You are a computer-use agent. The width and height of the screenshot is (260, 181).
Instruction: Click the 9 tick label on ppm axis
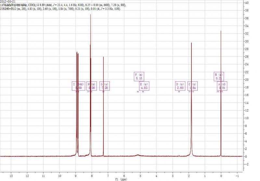tap(76, 176)
